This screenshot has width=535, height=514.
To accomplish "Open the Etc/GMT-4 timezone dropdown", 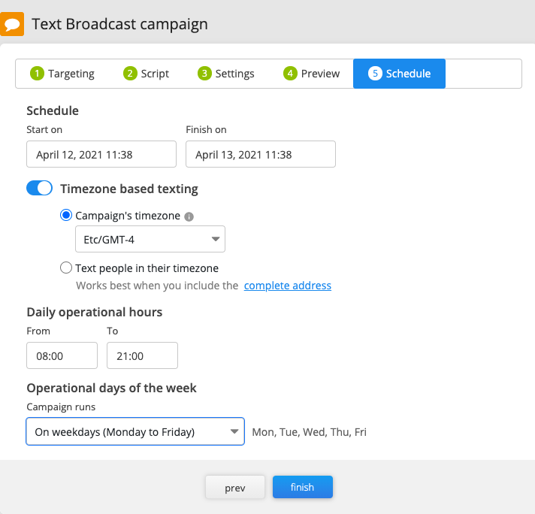I will tap(150, 239).
